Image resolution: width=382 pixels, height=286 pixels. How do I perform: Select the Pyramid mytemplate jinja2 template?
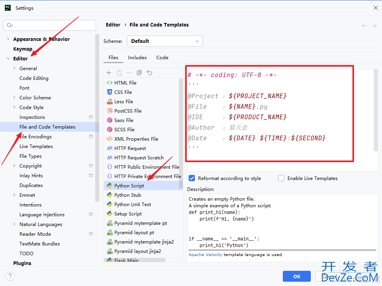coord(144,242)
